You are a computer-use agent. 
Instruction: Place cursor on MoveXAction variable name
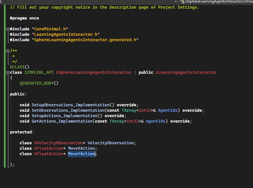[81, 148]
